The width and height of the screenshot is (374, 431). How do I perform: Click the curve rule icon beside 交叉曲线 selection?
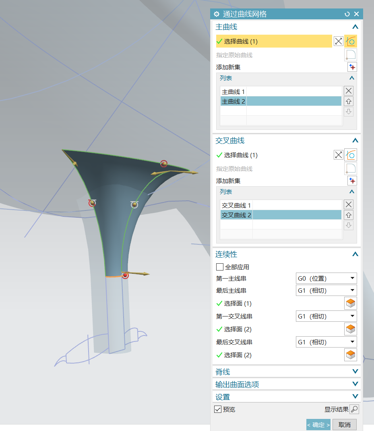pos(350,154)
